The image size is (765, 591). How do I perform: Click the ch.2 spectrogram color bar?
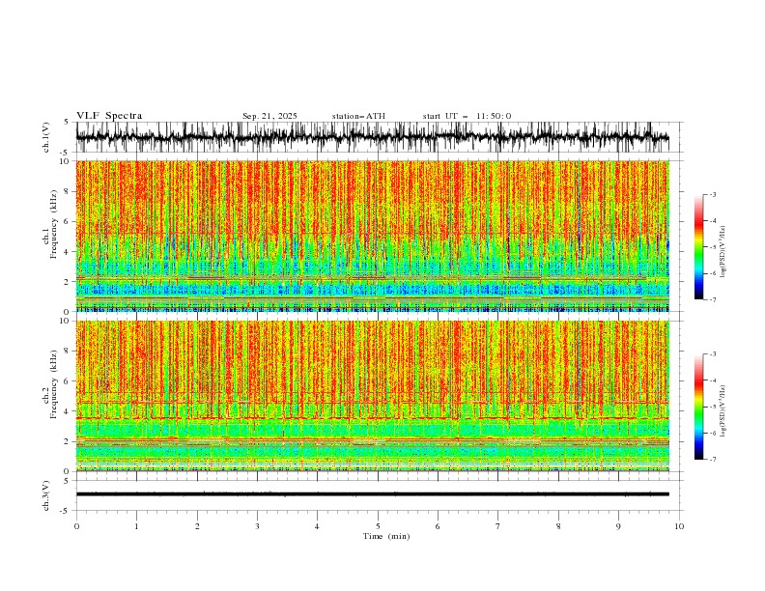(x=698, y=407)
